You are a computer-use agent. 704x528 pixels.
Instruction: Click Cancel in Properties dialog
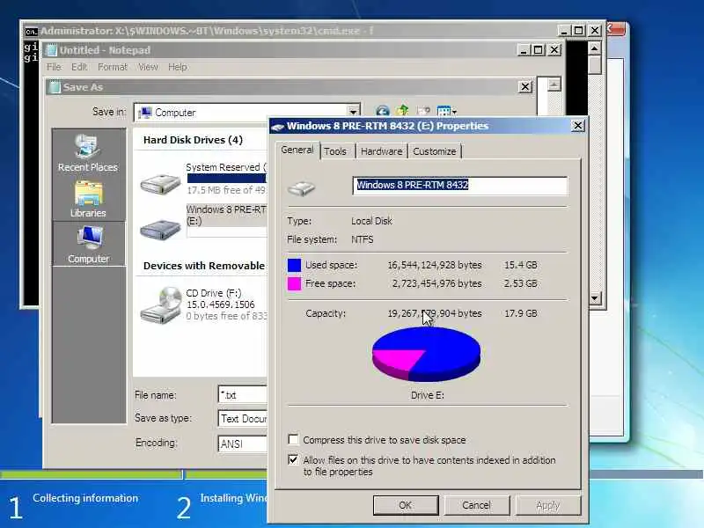pos(476,505)
